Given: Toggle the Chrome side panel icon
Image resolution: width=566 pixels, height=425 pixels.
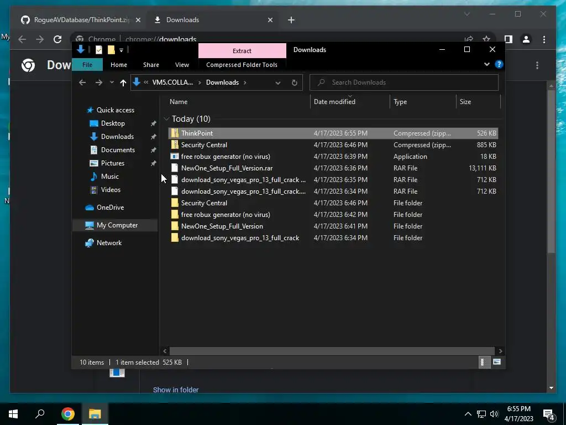Looking at the screenshot, I should (x=509, y=39).
